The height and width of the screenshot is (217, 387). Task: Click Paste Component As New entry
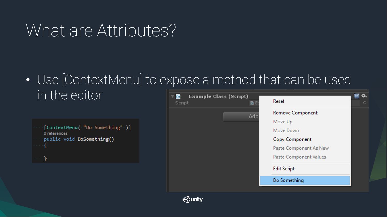pos(305,148)
